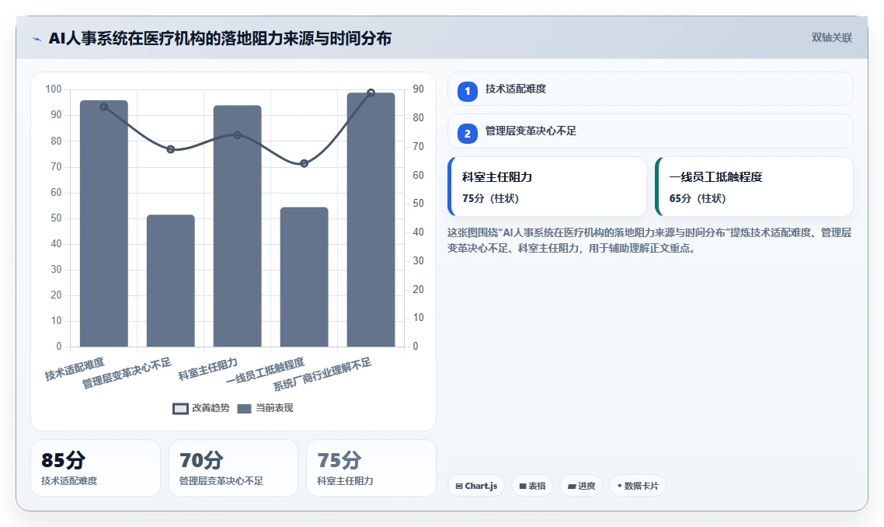This screenshot has height=527, width=884.
Task: Click the 双轴关联 label in the header
Action: (x=832, y=38)
